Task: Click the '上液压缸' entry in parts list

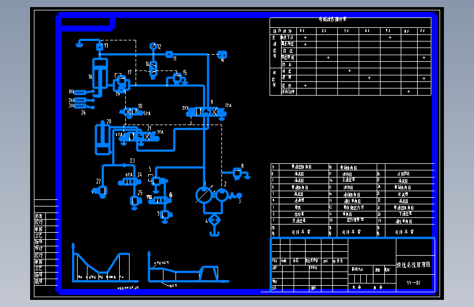Action: [348, 180]
